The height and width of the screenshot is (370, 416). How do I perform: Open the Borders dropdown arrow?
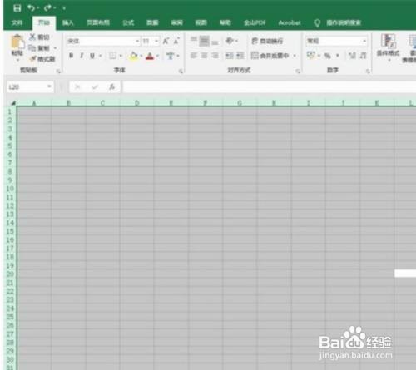point(121,56)
